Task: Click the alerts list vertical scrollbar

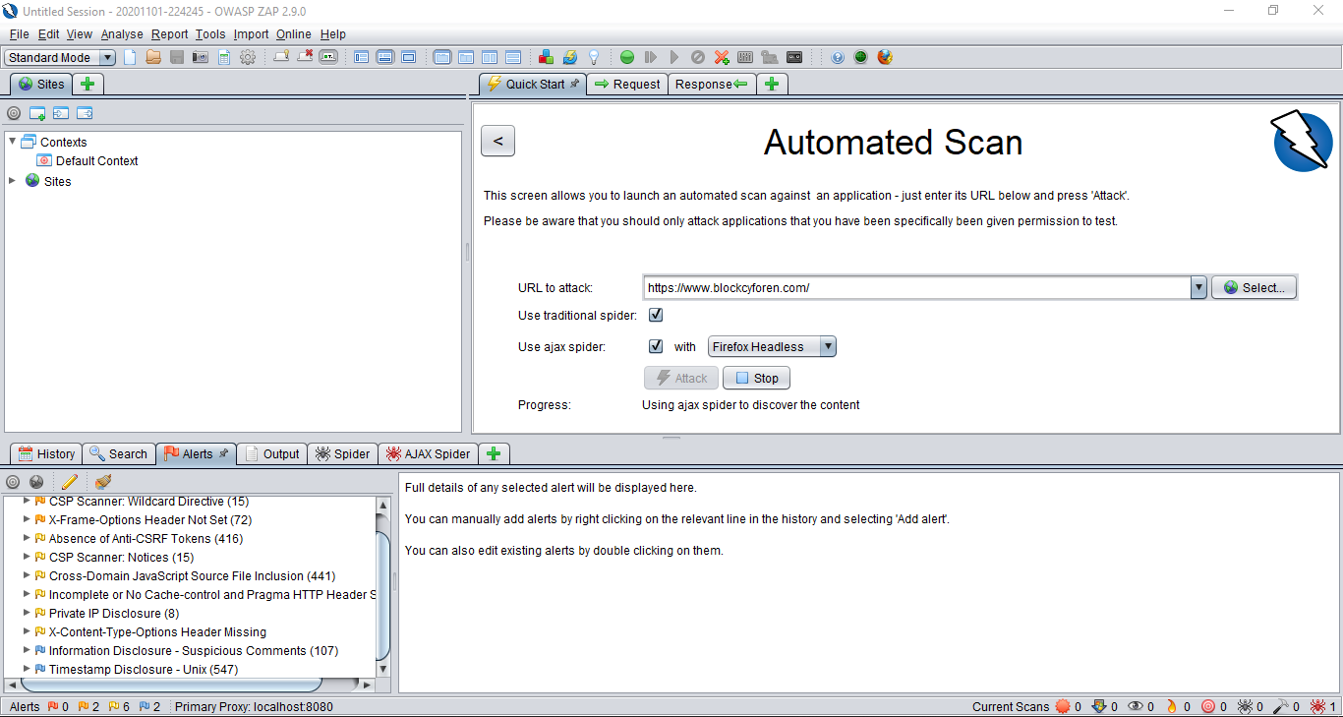Action: [383, 586]
